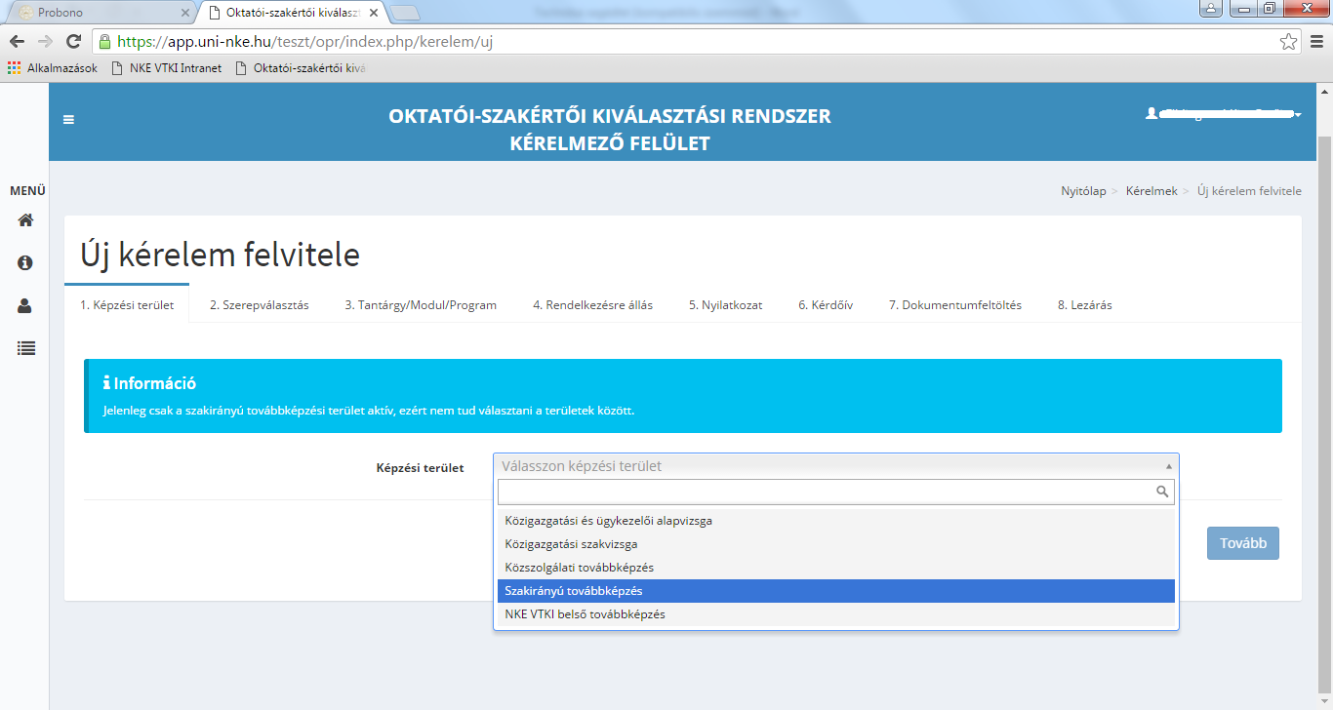This screenshot has width=1333, height=710.
Task: Click the Új kérelem felvitele page heading
Action: [220, 255]
